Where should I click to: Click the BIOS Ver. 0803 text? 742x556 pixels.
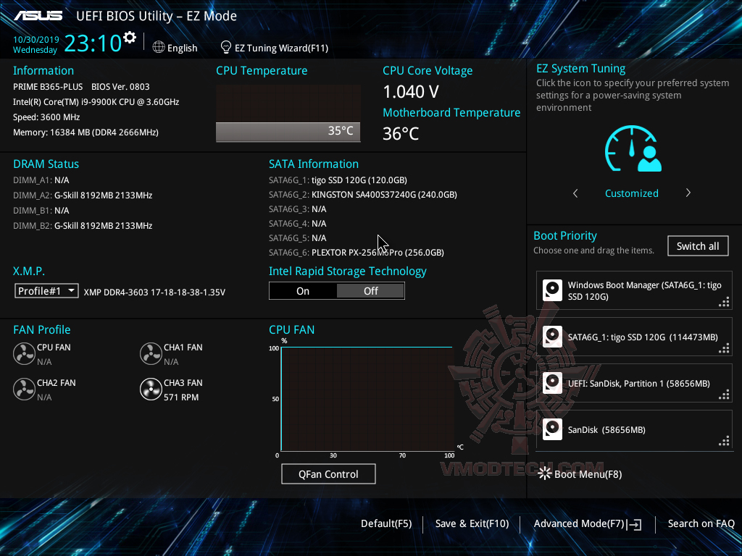click(x=120, y=87)
